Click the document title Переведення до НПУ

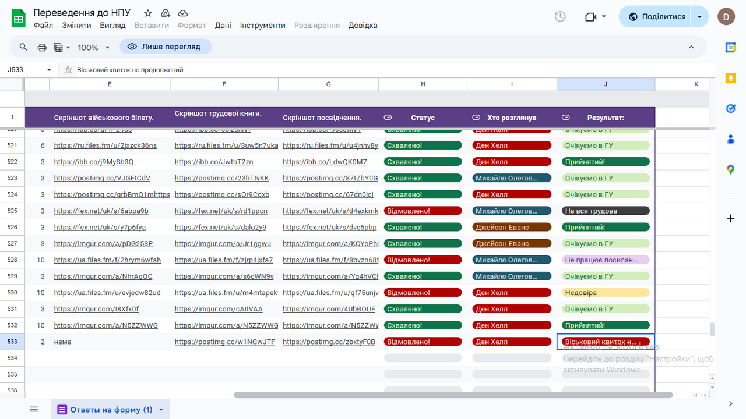[82, 13]
